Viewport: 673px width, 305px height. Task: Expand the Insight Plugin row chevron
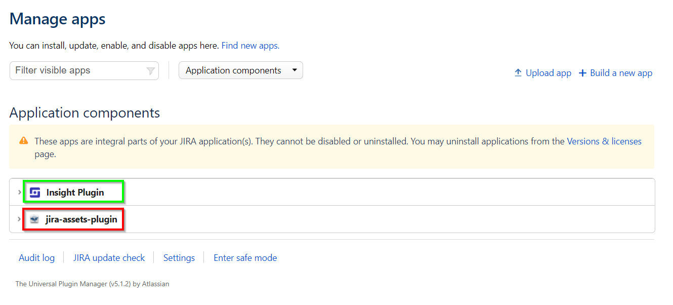(19, 193)
